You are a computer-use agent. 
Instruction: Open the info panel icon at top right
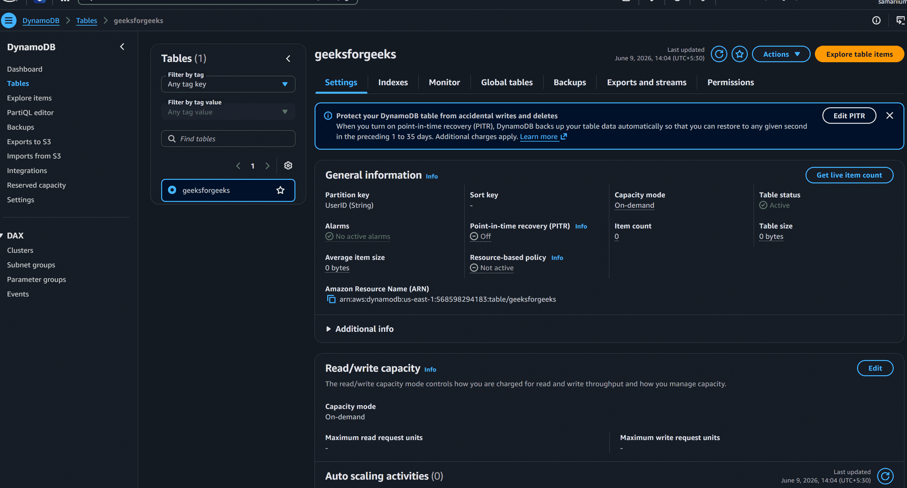(x=876, y=20)
